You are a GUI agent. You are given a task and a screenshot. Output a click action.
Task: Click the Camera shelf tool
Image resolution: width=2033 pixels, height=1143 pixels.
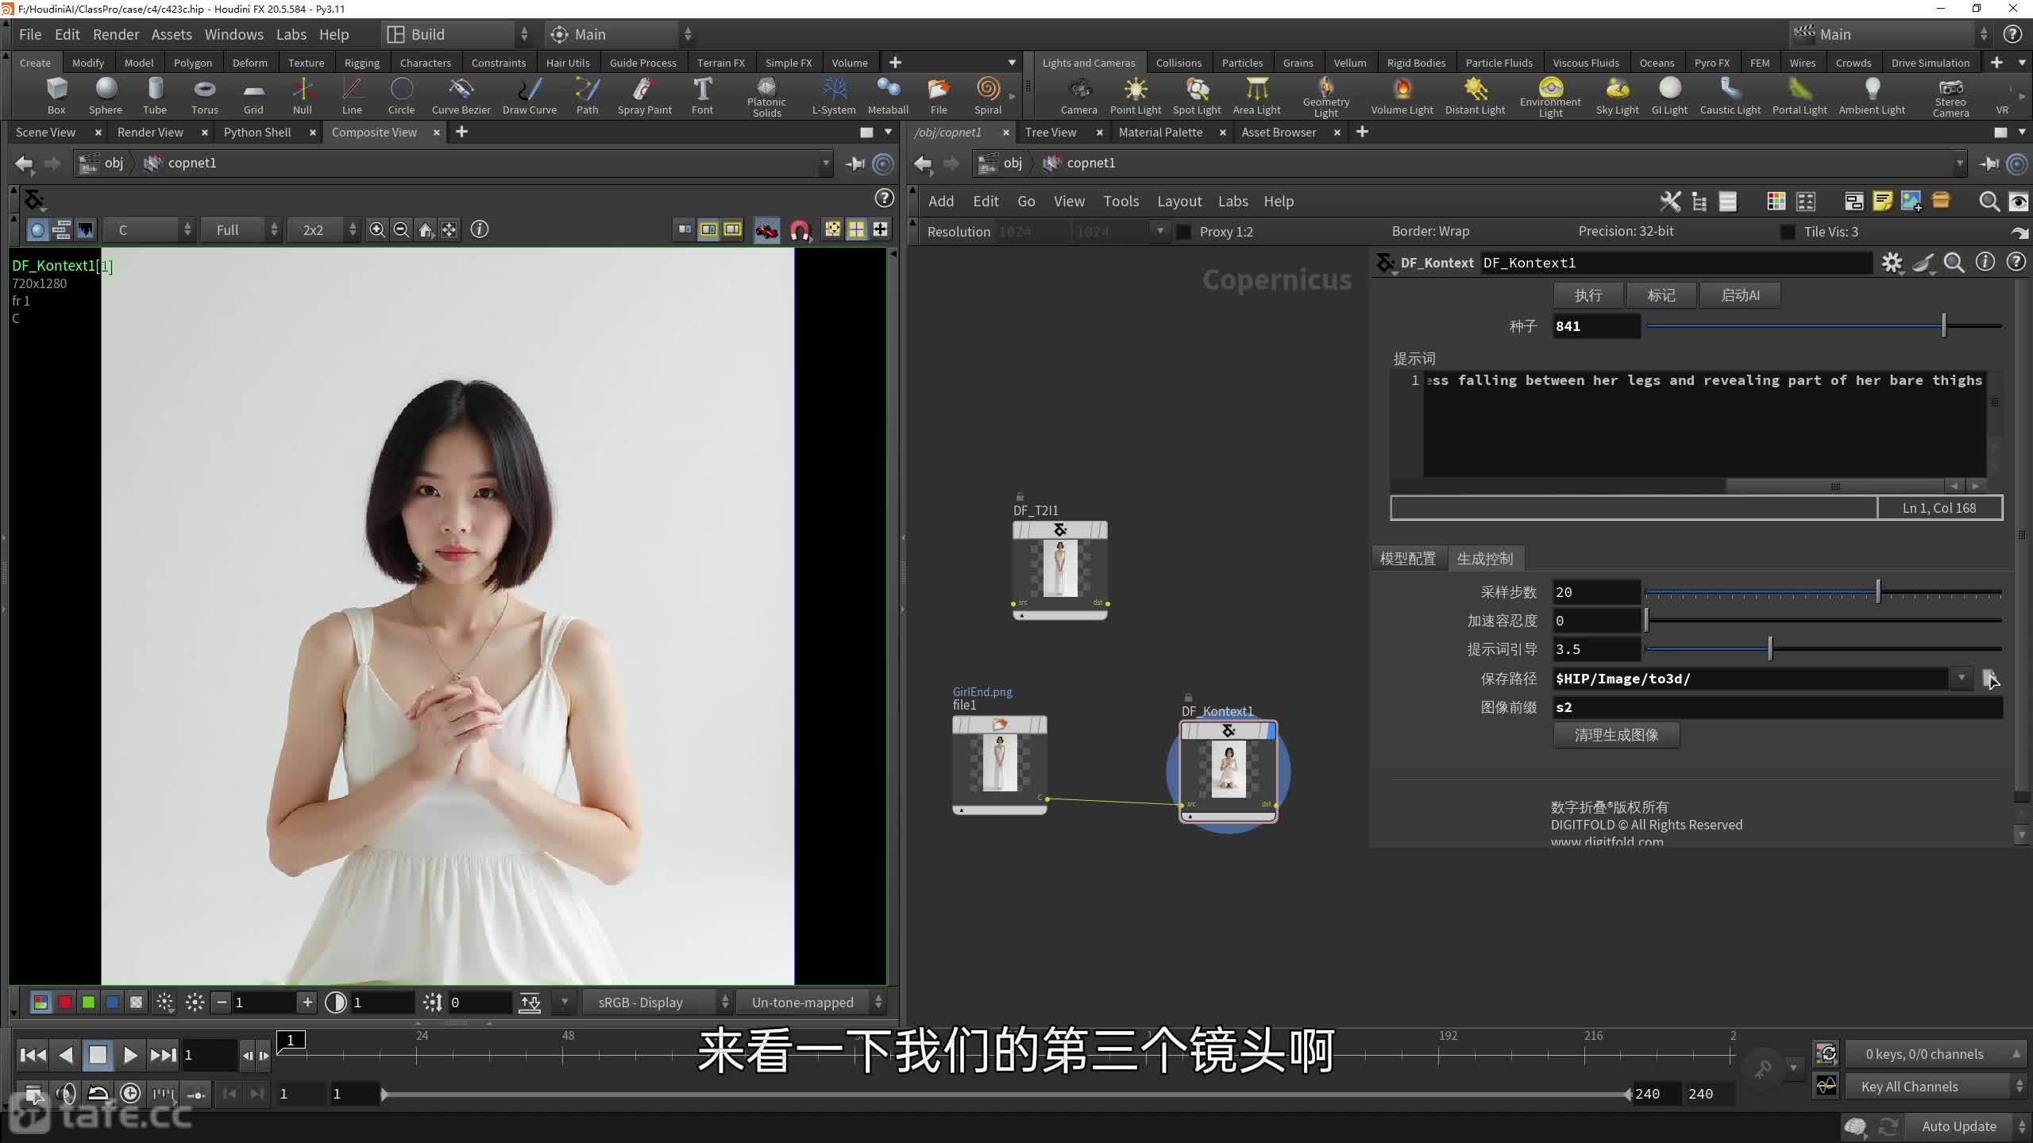click(x=1078, y=95)
